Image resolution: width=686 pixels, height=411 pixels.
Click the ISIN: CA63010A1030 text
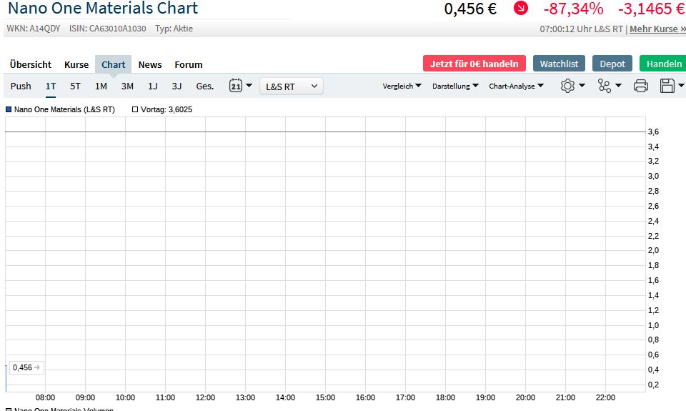coord(108,29)
